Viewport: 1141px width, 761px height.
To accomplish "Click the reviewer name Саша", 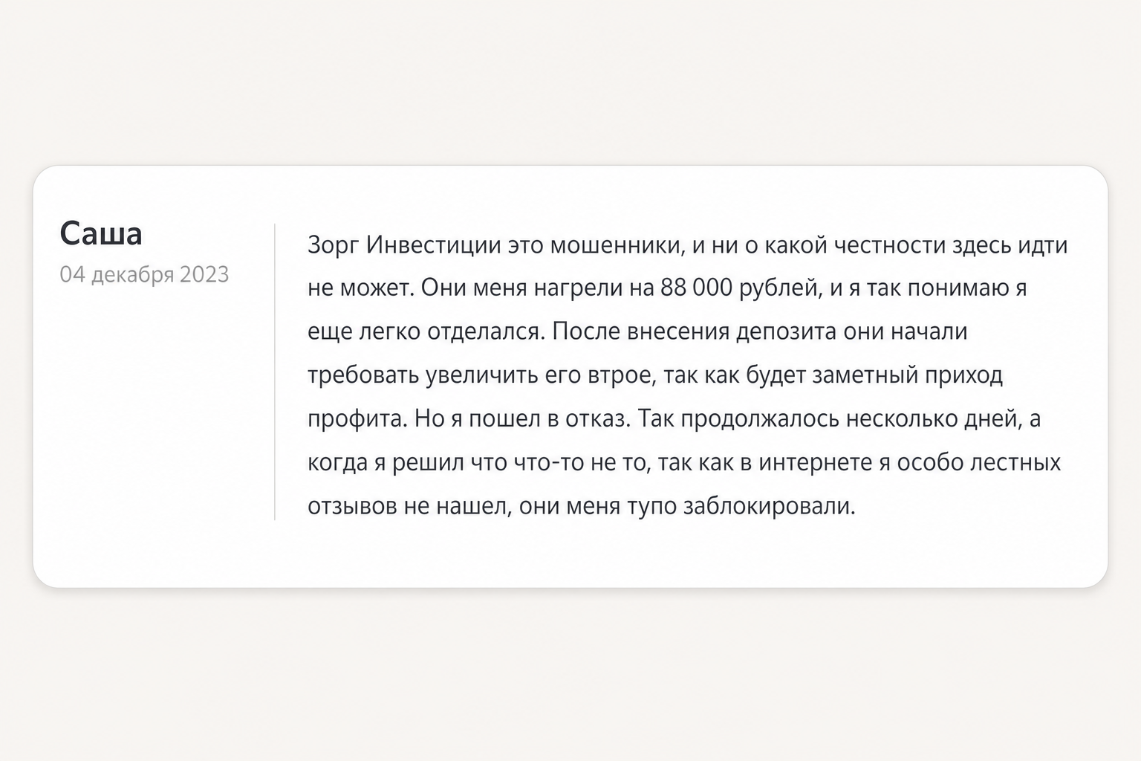I will tap(101, 233).
